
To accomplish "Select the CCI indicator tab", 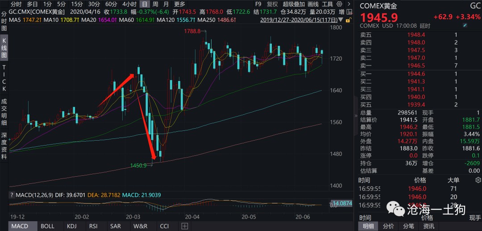I will tap(164, 227).
